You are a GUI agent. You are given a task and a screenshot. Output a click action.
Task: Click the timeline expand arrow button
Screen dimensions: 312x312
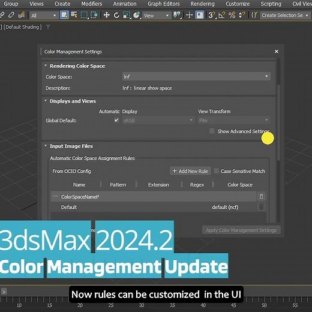pyautogui.click(x=4, y=292)
